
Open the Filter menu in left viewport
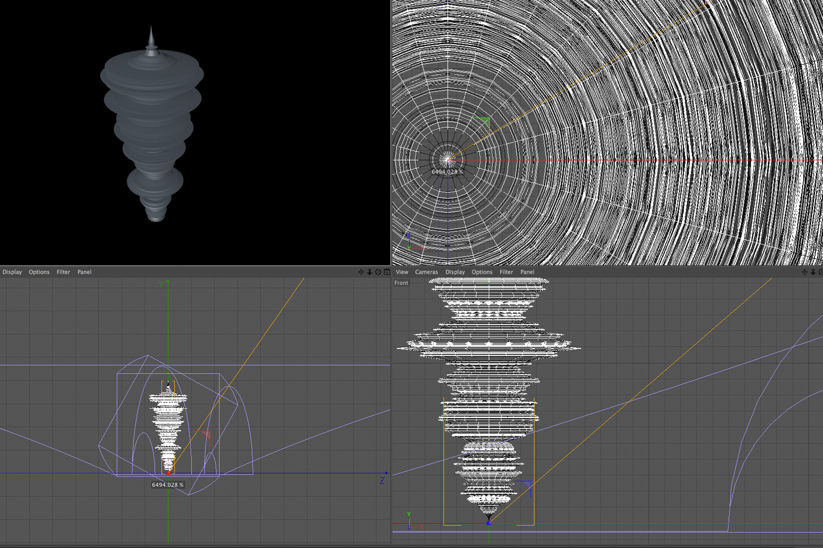(x=63, y=272)
